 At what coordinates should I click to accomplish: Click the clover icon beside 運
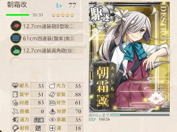pos(52,128)
